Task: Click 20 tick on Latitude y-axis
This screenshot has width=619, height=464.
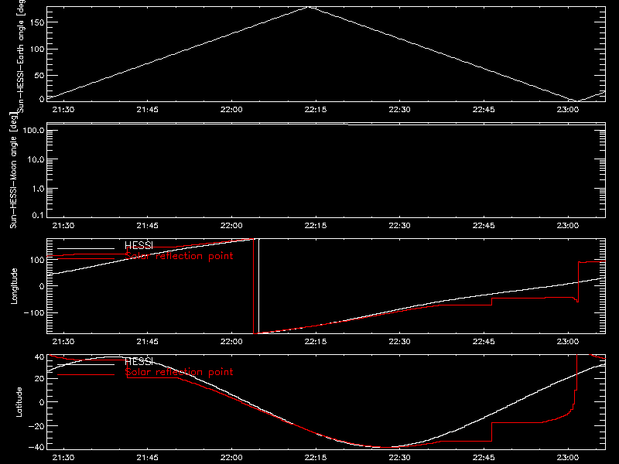Action: pyautogui.click(x=39, y=378)
